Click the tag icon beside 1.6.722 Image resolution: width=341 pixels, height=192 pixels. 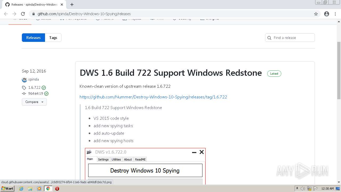pyautogui.click(x=24, y=88)
